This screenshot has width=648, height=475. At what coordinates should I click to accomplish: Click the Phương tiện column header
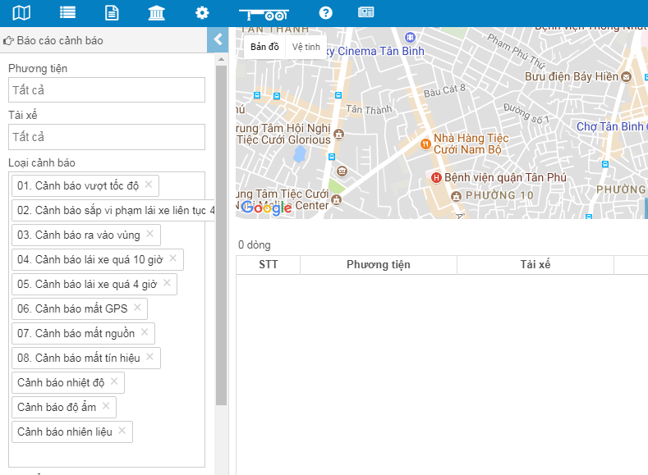[378, 264]
